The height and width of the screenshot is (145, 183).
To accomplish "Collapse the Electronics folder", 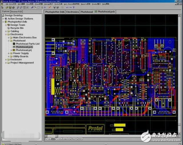I will pos(6,34).
